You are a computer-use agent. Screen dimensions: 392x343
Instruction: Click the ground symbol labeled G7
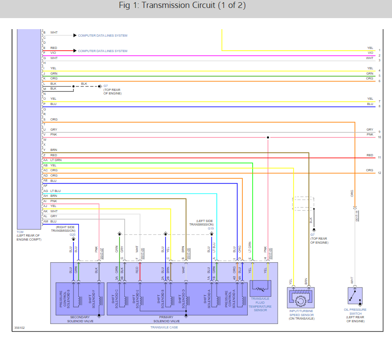click(100, 87)
